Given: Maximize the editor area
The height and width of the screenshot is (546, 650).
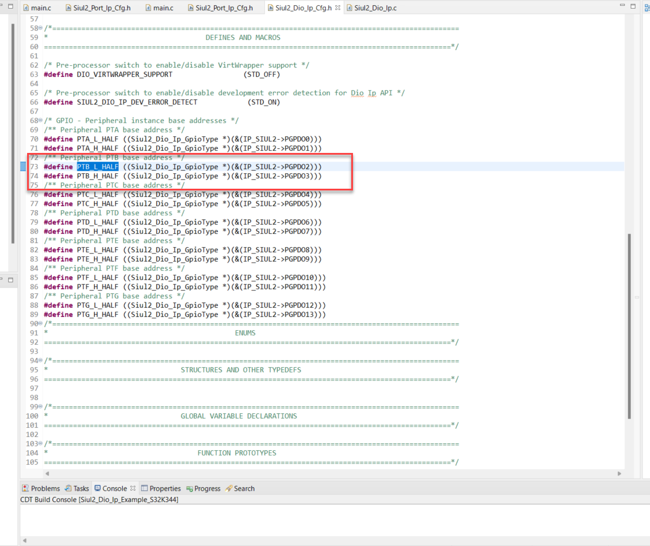Looking at the screenshot, I should (633, 6).
